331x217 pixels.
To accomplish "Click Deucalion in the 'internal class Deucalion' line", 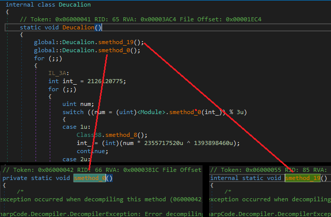I will click(x=75, y=5).
